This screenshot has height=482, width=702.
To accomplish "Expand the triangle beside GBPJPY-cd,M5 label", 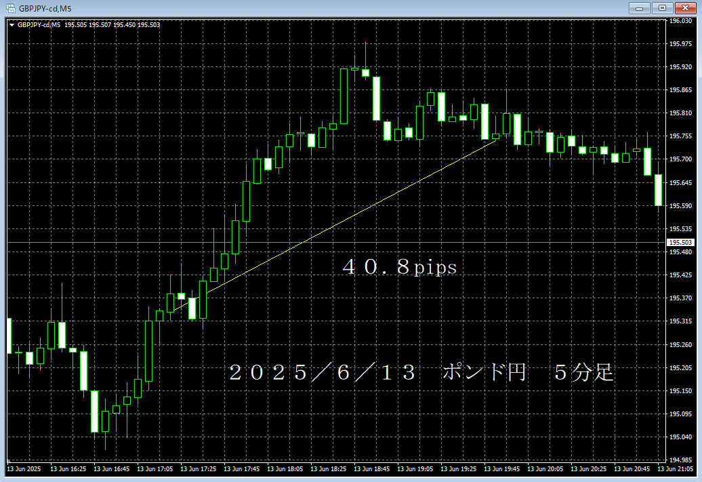I will point(11,25).
